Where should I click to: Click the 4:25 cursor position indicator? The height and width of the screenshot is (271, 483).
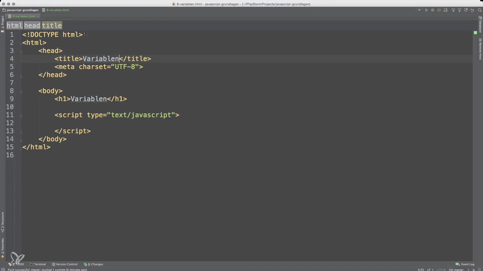421,269
